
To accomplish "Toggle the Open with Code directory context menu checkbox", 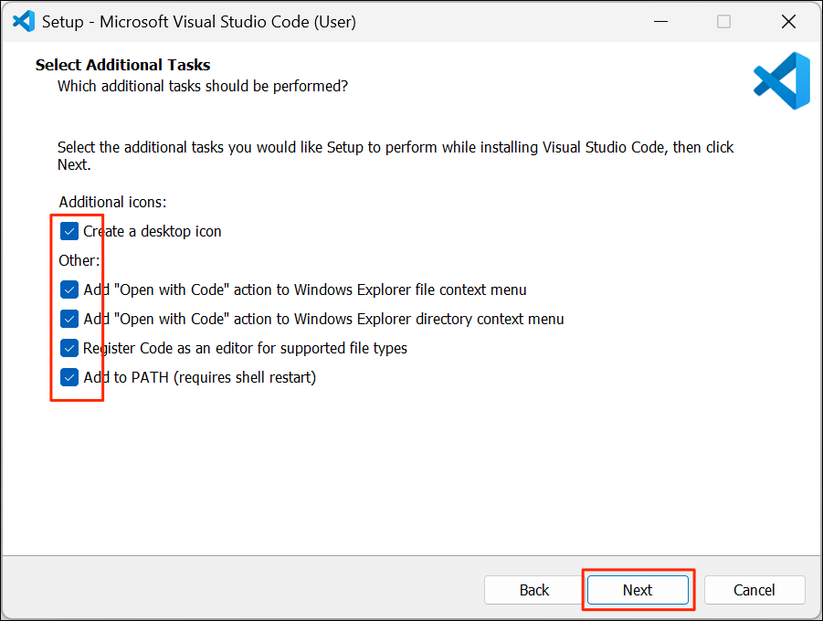I will pyautogui.click(x=69, y=319).
